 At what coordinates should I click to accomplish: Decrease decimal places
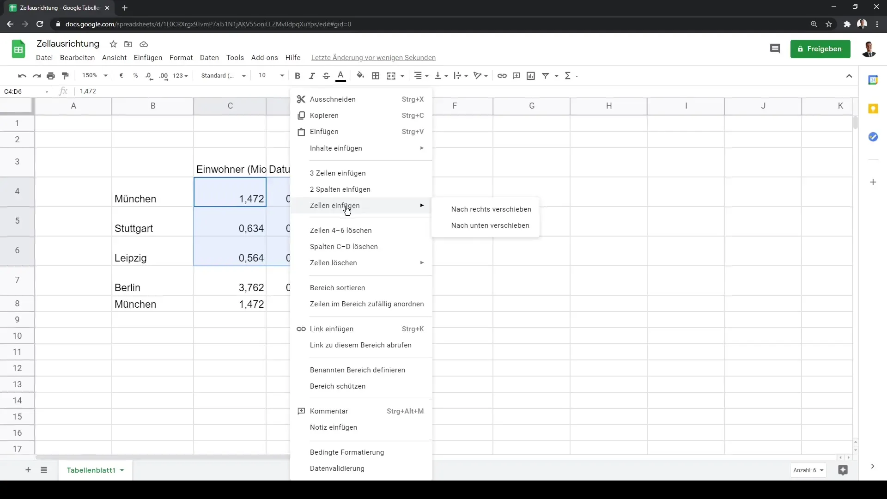tap(149, 76)
